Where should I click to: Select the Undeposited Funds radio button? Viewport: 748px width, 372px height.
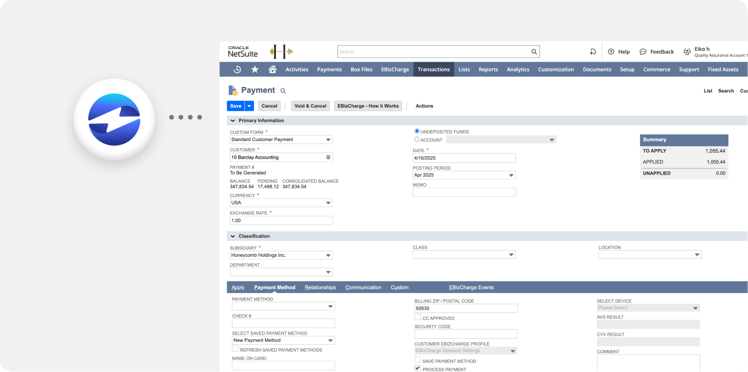[417, 131]
